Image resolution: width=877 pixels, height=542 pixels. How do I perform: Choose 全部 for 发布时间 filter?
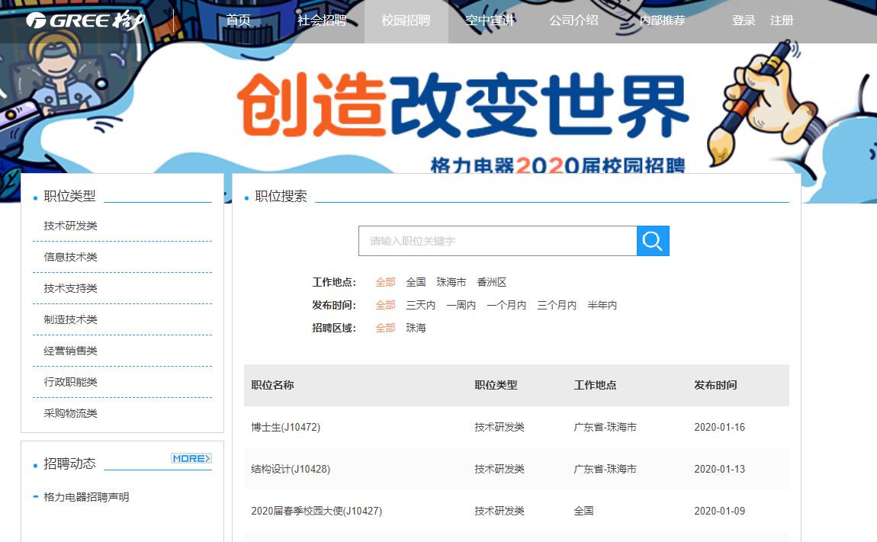[385, 306]
